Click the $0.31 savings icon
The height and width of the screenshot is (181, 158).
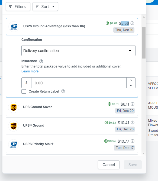pos(109,104)
